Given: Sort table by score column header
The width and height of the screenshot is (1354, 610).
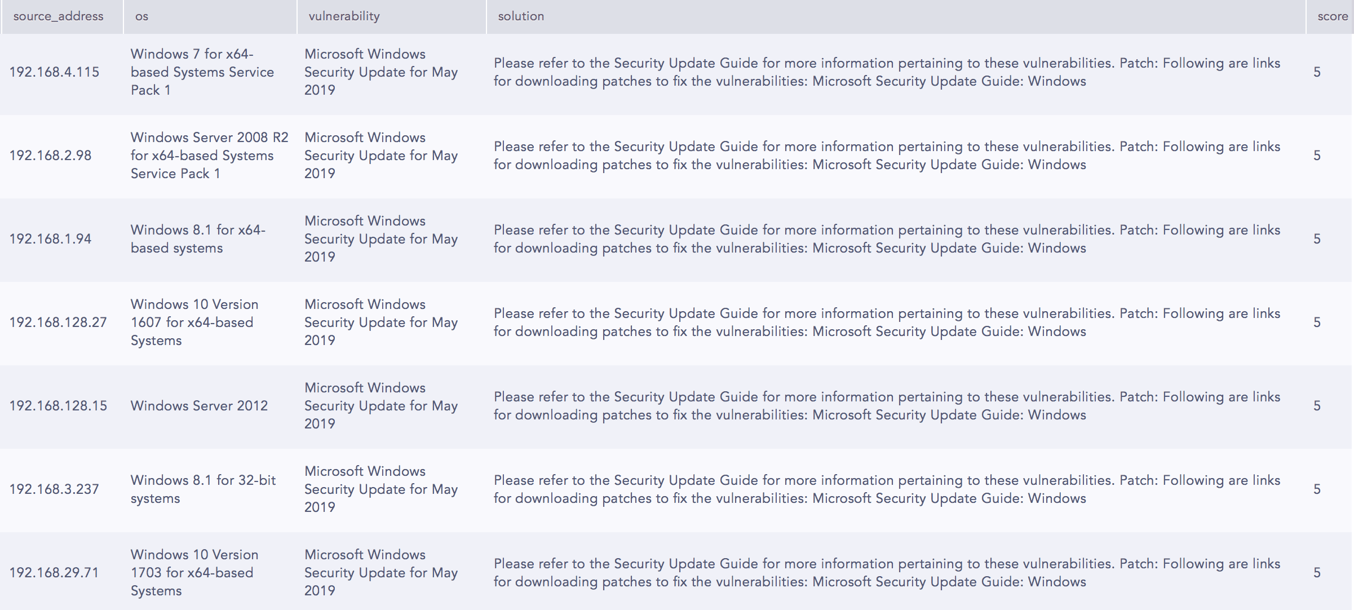Looking at the screenshot, I should pyautogui.click(x=1333, y=16).
